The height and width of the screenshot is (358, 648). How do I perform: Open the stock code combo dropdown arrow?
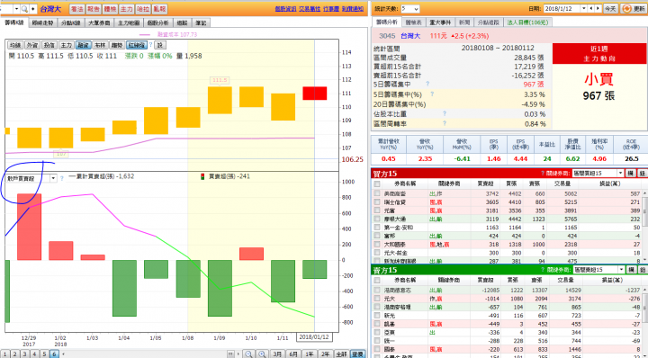pyautogui.click(x=16, y=9)
